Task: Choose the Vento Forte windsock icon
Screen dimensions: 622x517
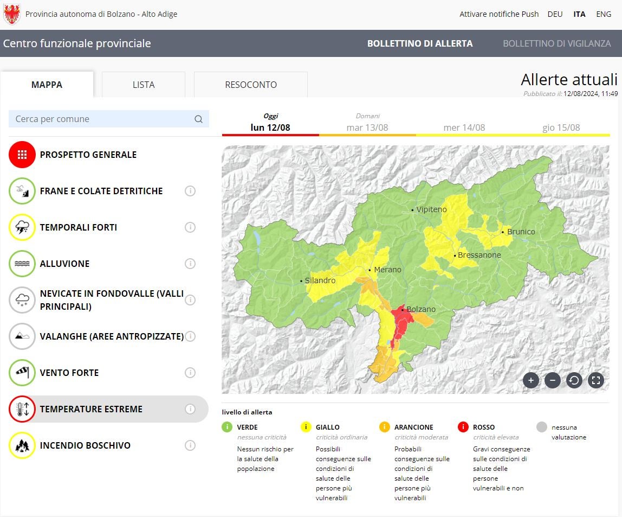Action: tap(22, 373)
